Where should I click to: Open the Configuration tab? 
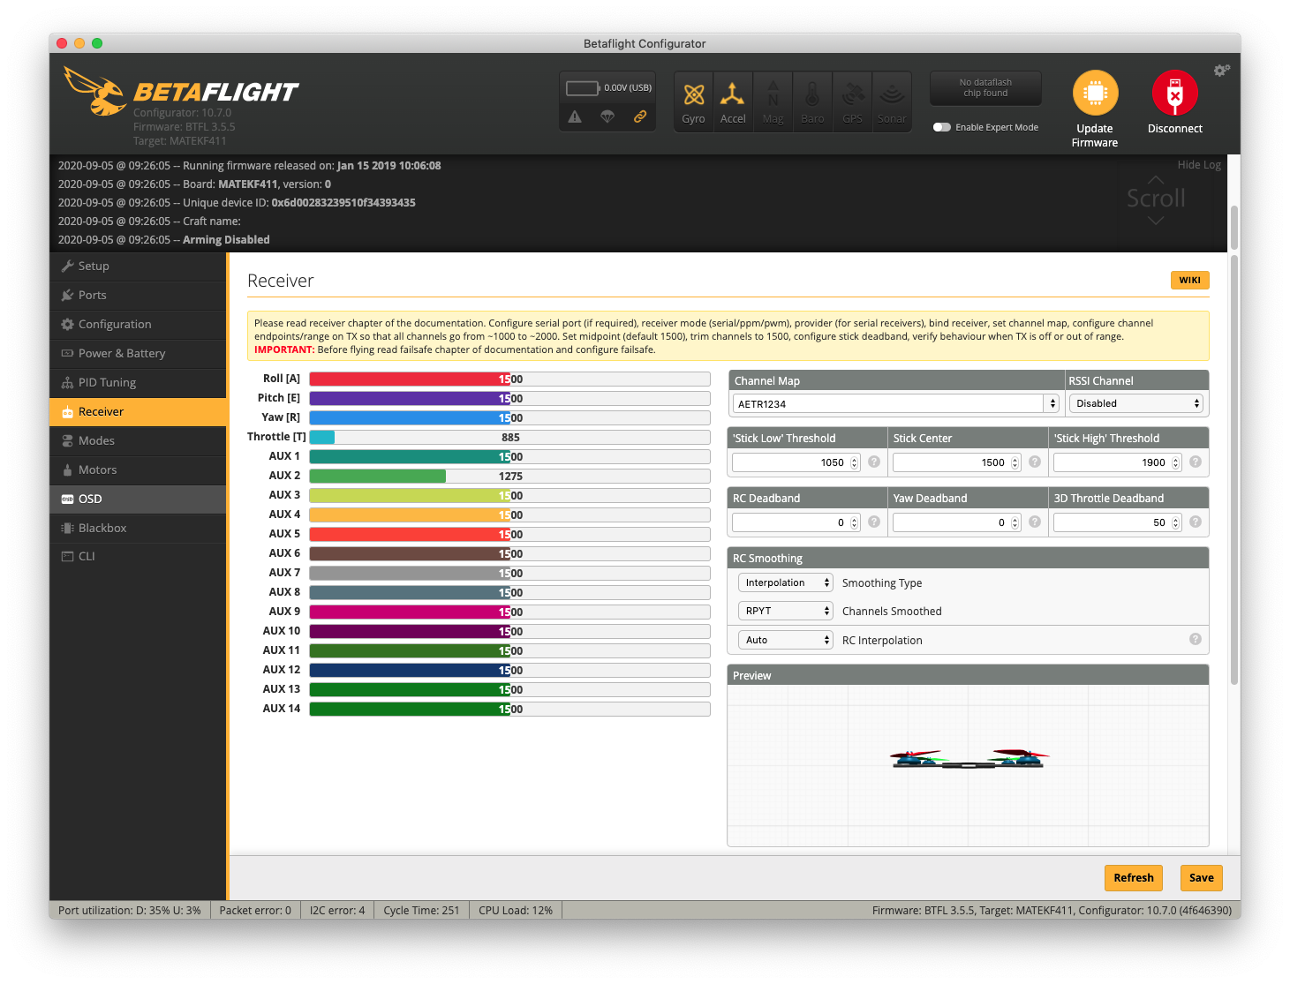[x=139, y=324]
